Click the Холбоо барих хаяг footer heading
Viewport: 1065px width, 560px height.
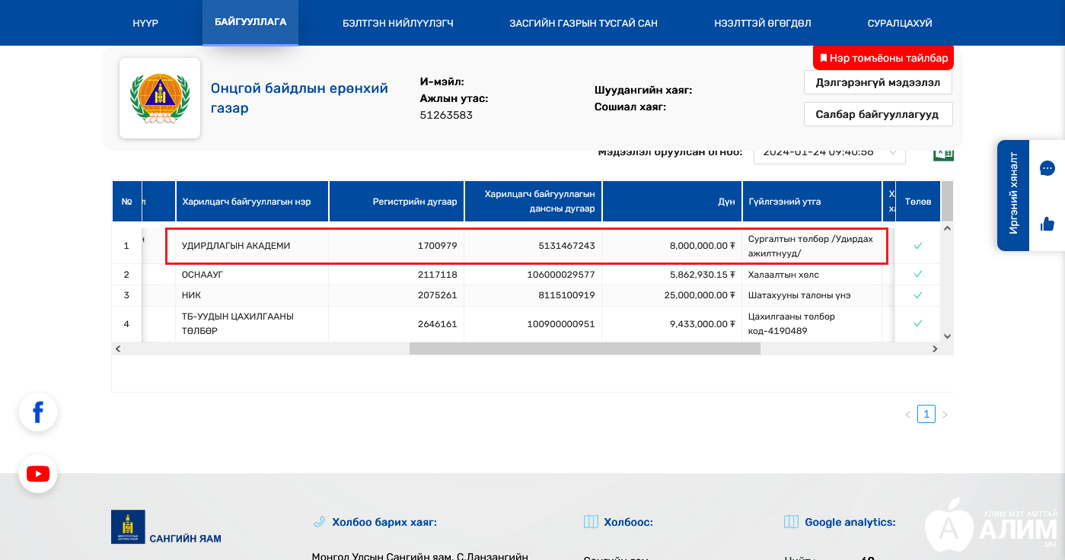point(384,522)
